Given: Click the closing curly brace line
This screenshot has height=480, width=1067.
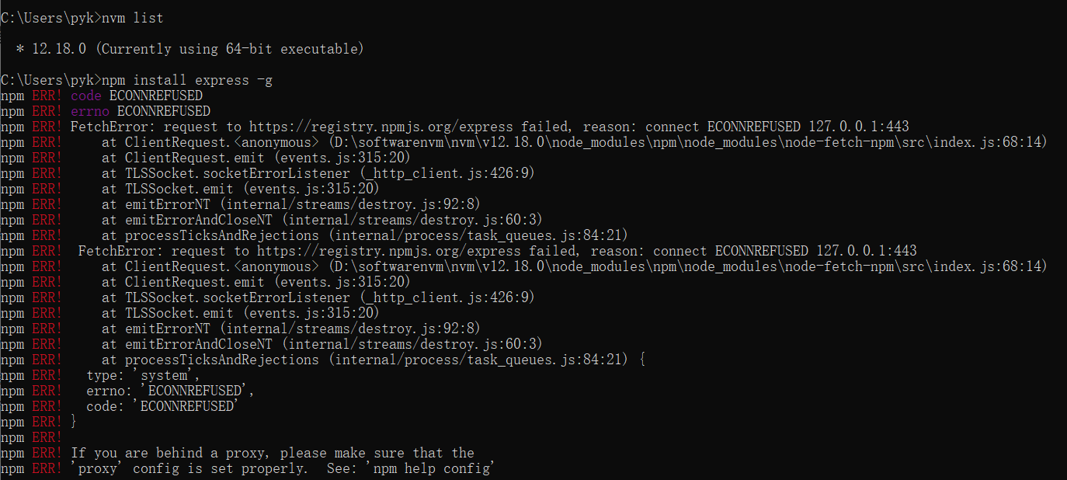Looking at the screenshot, I should 74,422.
